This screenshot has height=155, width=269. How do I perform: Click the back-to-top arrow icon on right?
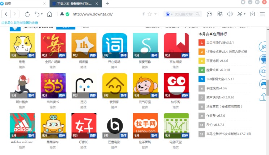coord(264,96)
